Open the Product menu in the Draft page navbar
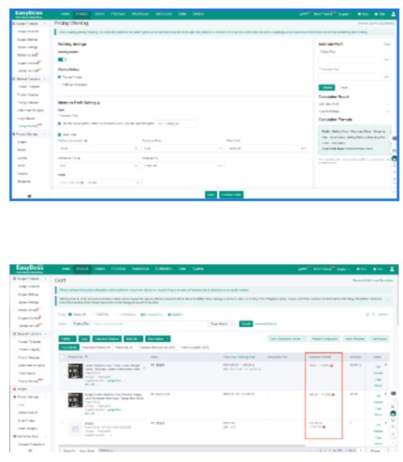 82,269
